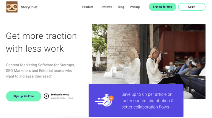Click the Sign up for free button
The height and width of the screenshot is (118, 212).
(162, 7)
